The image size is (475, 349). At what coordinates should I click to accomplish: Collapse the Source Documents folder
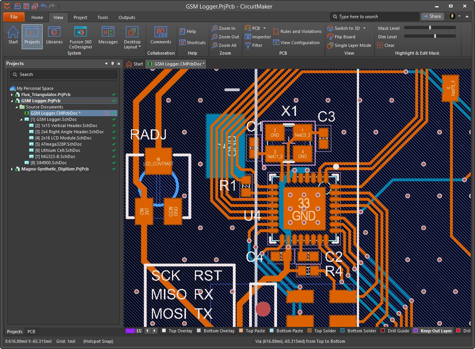pos(16,107)
